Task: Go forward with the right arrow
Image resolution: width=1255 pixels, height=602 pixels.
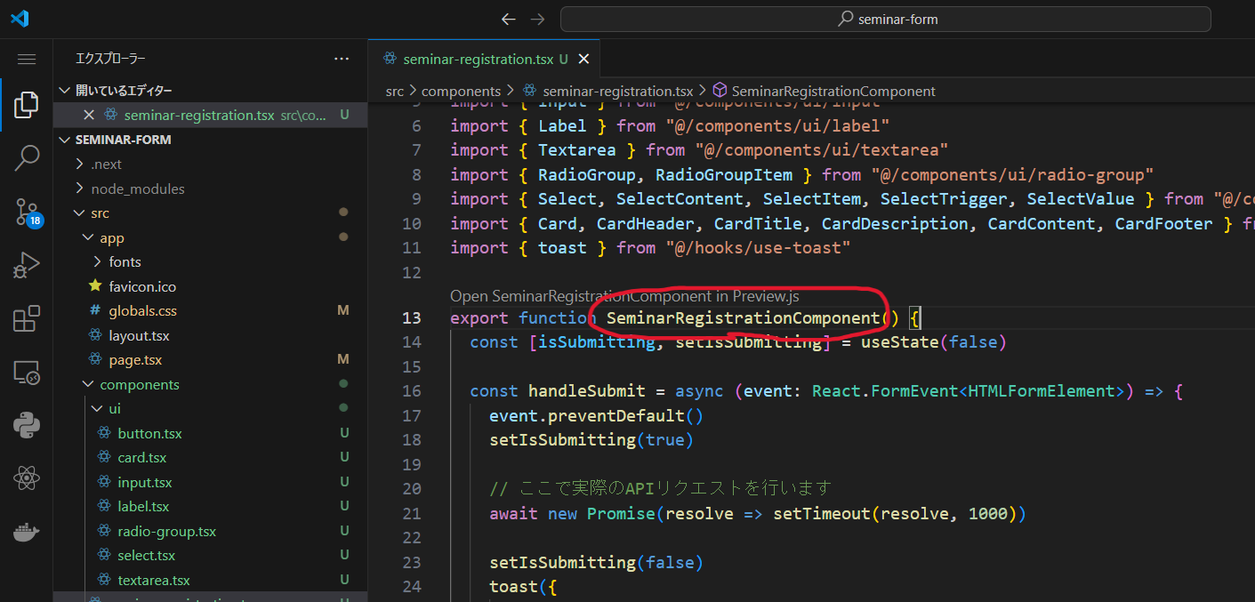Action: click(x=537, y=19)
